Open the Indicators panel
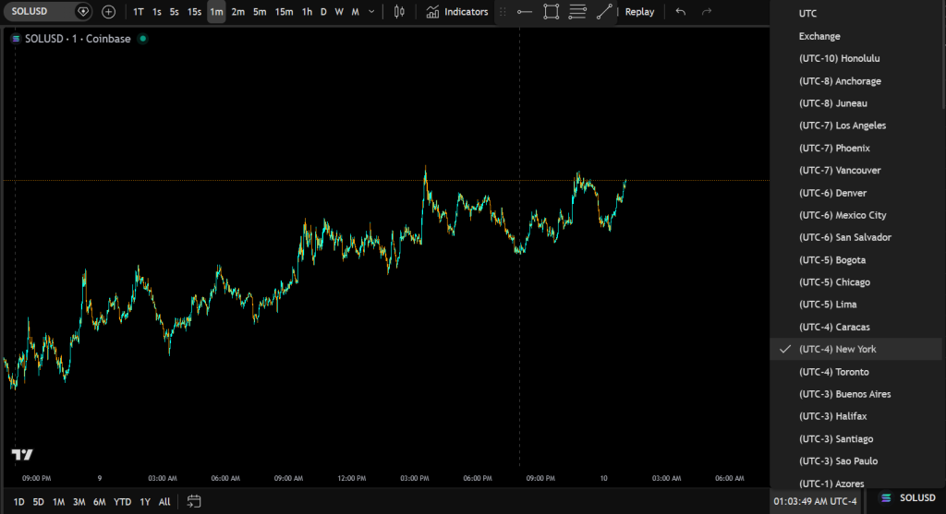This screenshot has width=946, height=514. coord(457,12)
